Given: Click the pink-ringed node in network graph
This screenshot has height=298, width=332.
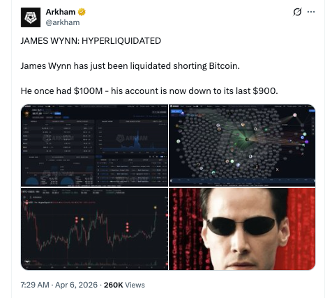Looking at the screenshot, I should point(295,115).
